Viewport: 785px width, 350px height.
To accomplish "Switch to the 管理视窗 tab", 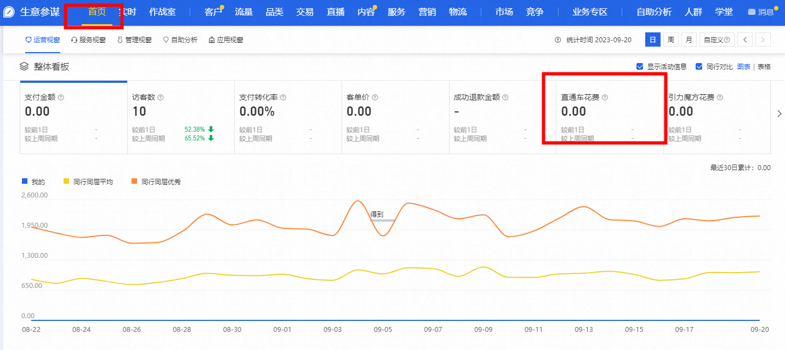I will click(134, 39).
